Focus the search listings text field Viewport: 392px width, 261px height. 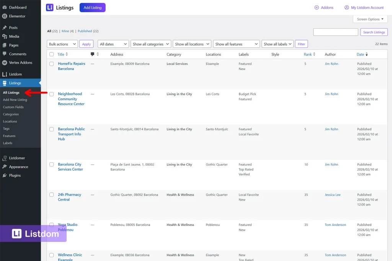(x=335, y=32)
